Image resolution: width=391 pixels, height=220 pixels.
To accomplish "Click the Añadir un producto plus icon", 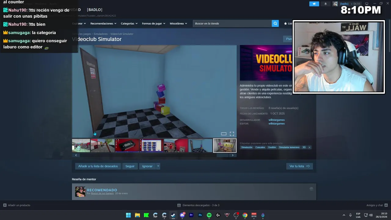I will [5, 205].
